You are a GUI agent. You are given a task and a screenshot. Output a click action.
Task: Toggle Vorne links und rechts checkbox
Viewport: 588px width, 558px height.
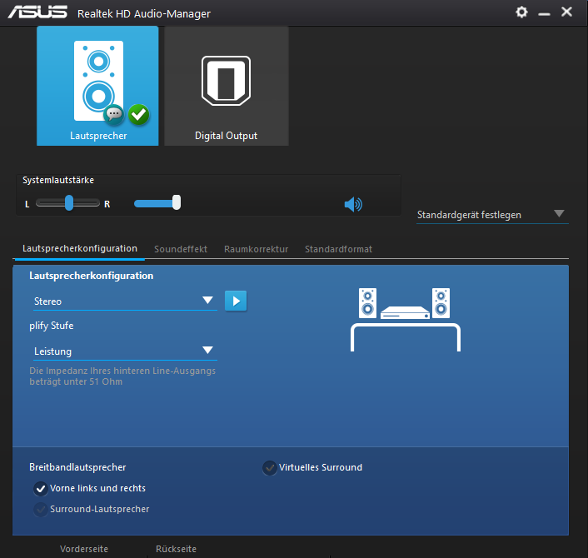click(x=41, y=489)
